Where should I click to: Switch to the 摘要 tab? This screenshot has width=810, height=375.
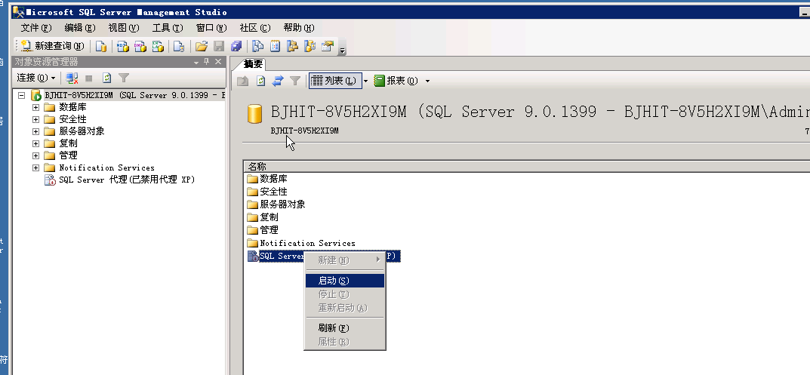pyautogui.click(x=253, y=64)
